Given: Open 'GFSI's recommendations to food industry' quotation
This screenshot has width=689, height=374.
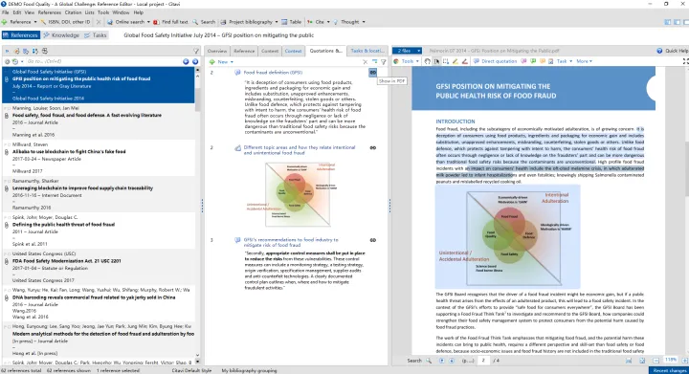Looking at the screenshot, I should 291,242.
